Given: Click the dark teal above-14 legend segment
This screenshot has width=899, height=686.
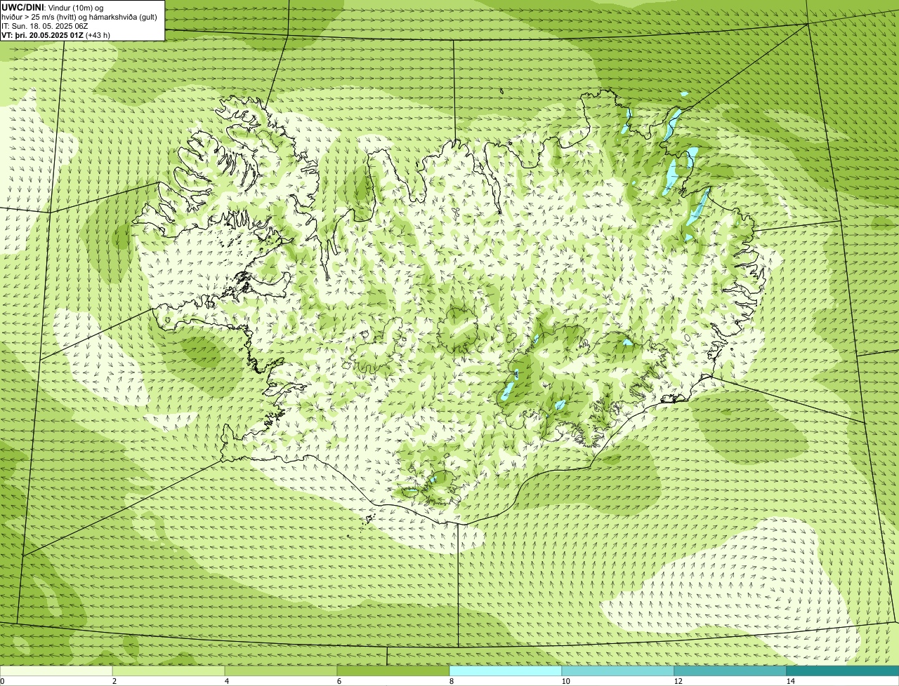Looking at the screenshot, I should pos(843,671).
